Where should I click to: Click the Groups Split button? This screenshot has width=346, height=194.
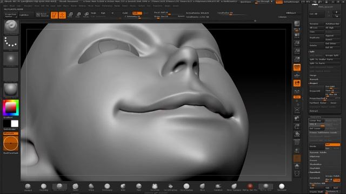332,56
